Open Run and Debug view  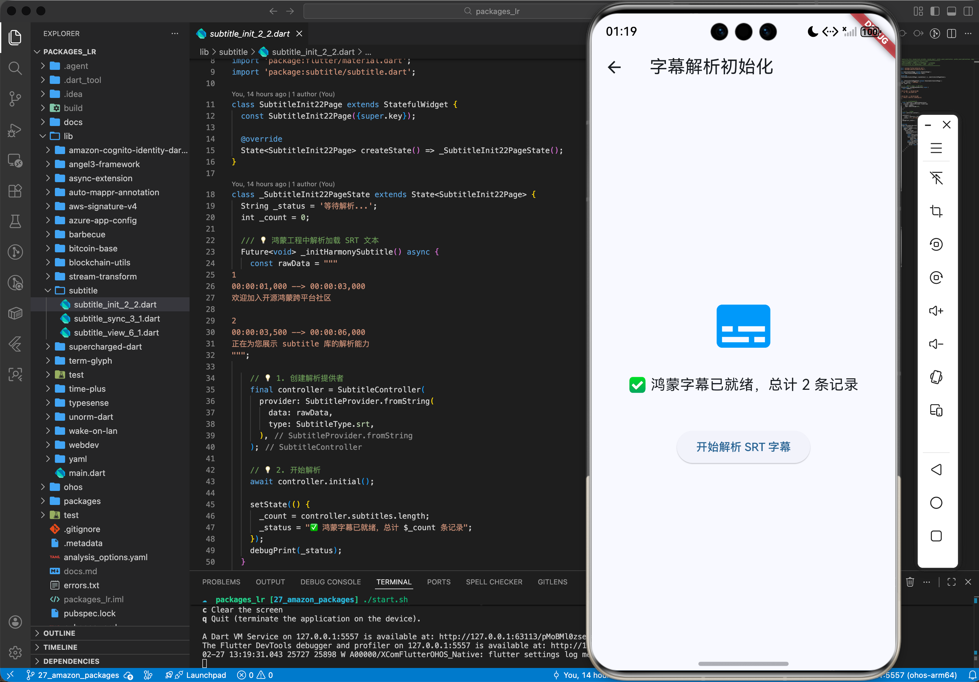pyautogui.click(x=15, y=130)
